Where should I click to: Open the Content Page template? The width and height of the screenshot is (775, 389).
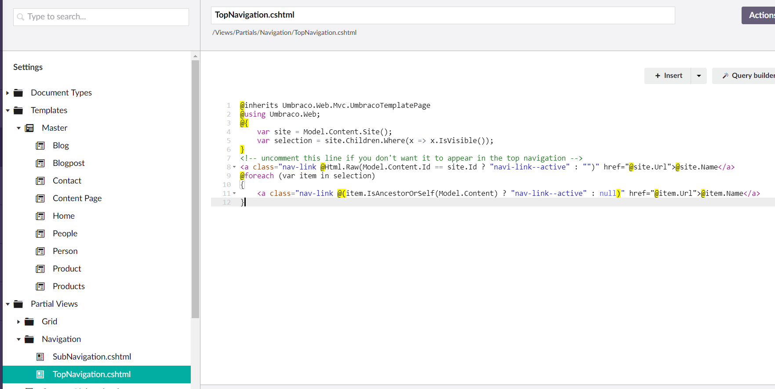[77, 198]
